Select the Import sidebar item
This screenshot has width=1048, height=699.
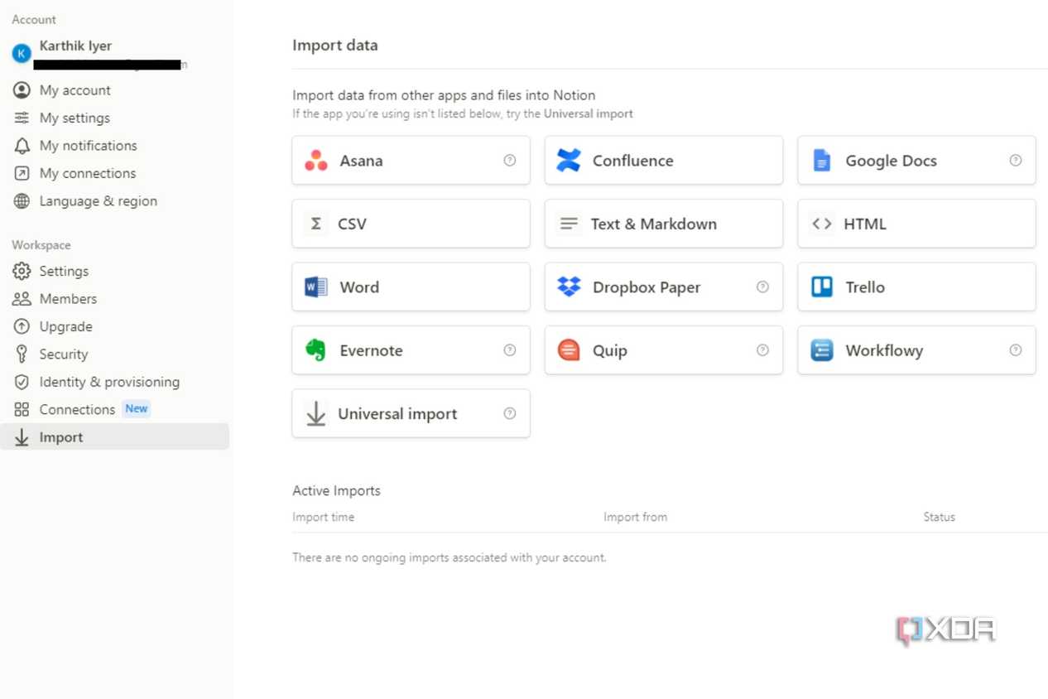[x=115, y=437]
